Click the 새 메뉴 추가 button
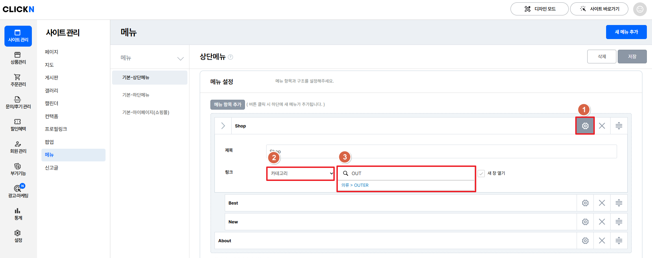Image resolution: width=652 pixels, height=258 pixels. click(x=626, y=32)
